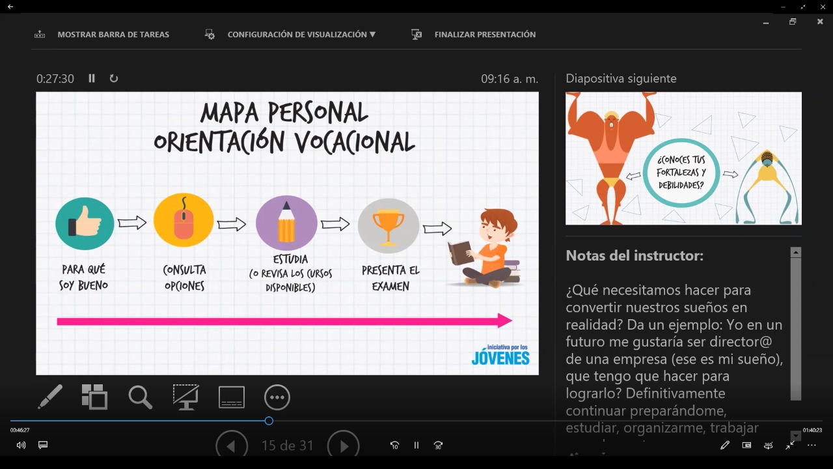Toggle black screen for the presentation
This screenshot has width=833, height=469.
tap(186, 397)
